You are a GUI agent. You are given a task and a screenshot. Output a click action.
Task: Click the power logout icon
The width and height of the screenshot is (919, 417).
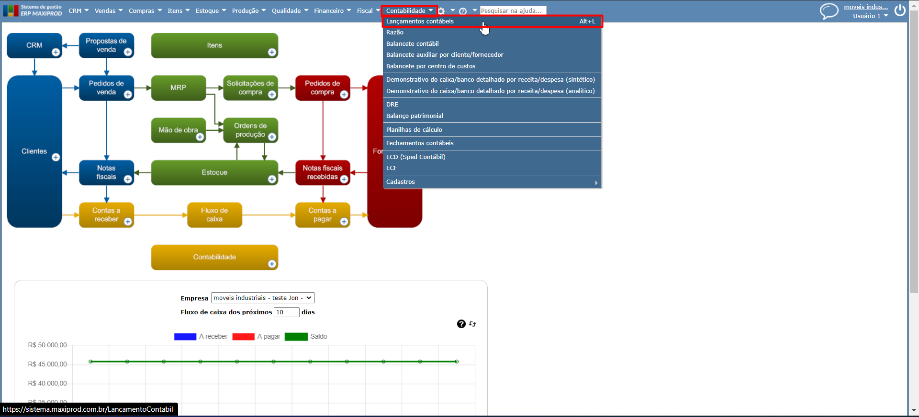pyautogui.click(x=900, y=11)
